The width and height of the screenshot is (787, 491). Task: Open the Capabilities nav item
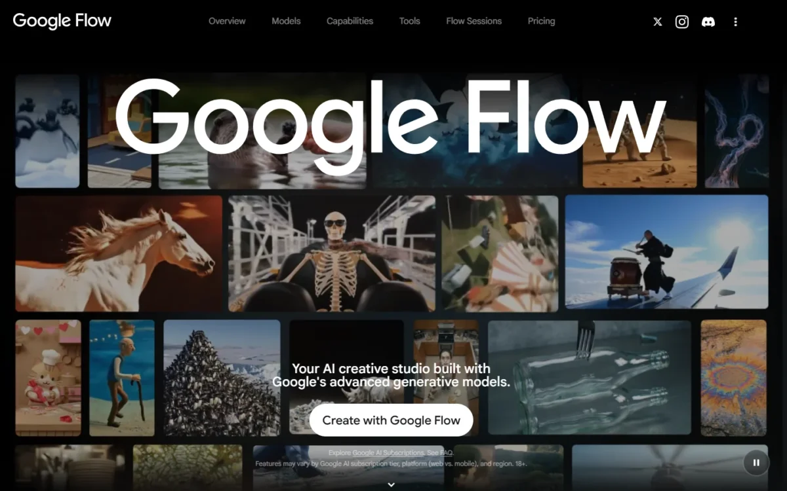pyautogui.click(x=350, y=21)
